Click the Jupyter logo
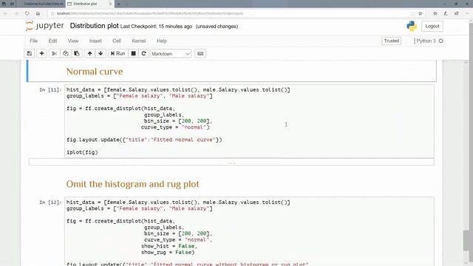The image size is (473, 266). [x=44, y=26]
